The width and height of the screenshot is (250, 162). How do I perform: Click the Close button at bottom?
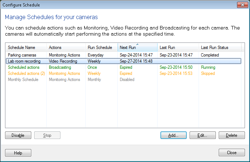(x=232, y=153)
